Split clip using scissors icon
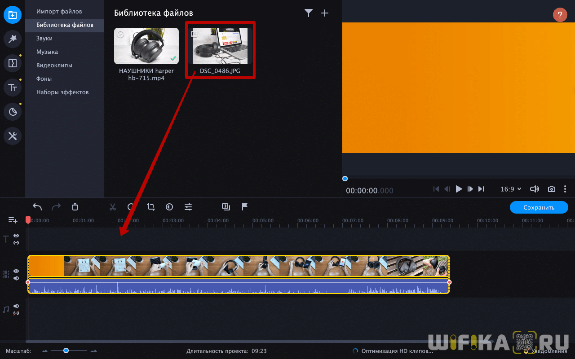This screenshot has height=359, width=575. pos(113,207)
